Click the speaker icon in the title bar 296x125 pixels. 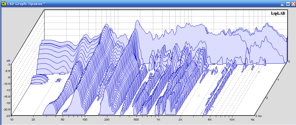4,4
